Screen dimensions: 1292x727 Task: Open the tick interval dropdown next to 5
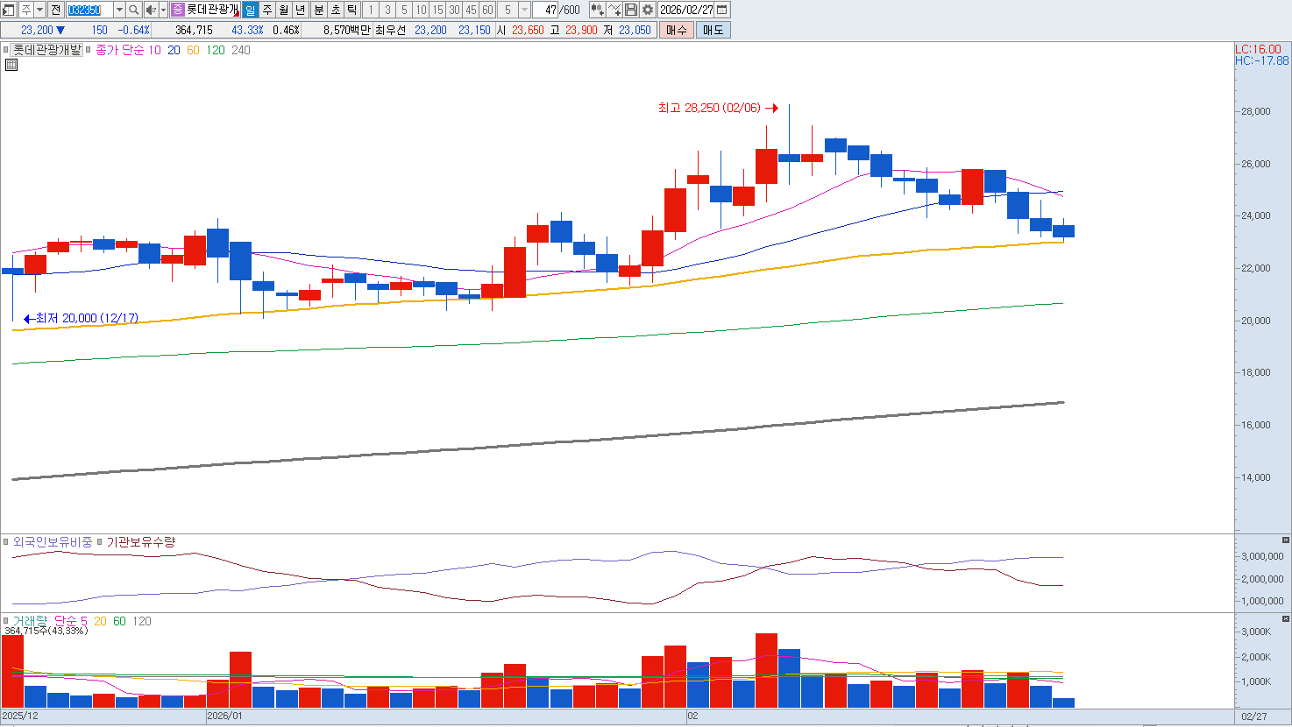coord(524,10)
